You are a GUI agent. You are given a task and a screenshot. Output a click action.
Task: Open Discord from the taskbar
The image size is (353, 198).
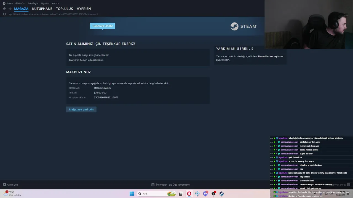[x=205, y=194]
